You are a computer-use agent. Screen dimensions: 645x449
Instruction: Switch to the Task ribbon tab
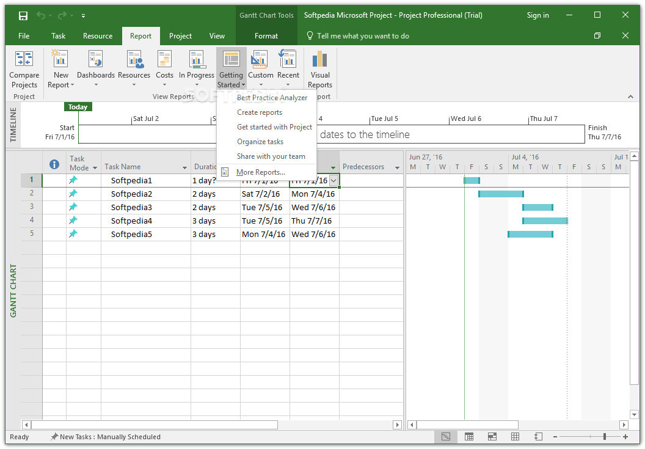pyautogui.click(x=59, y=36)
